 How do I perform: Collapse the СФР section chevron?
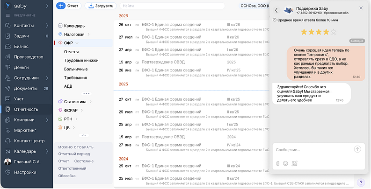[77, 43]
